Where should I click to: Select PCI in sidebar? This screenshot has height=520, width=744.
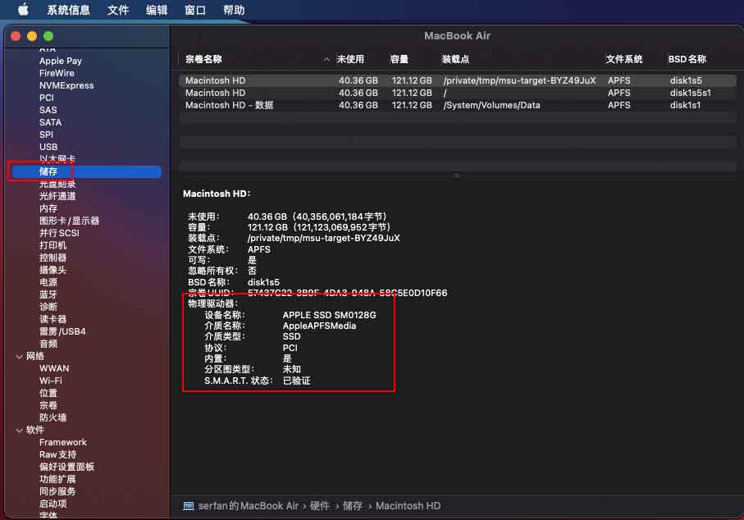[x=47, y=98]
